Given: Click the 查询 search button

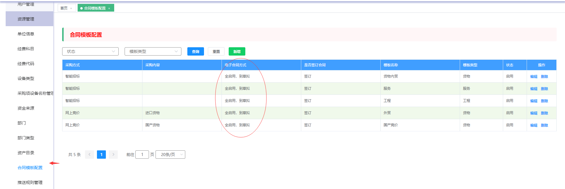Looking at the screenshot, I should 196,51.
